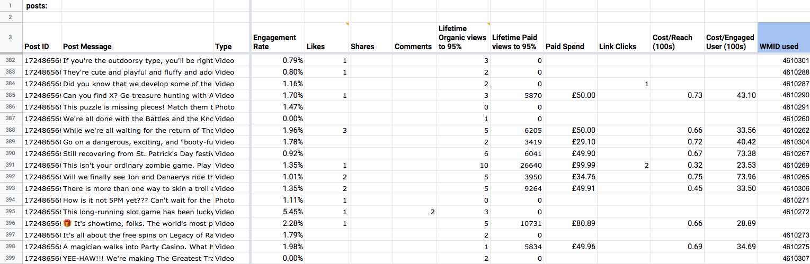Click the 'How is it not 5PM yet' cell

pyautogui.click(x=137, y=201)
